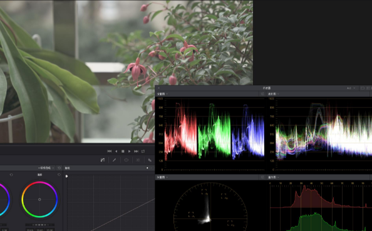Reset the partially visible left color wheel
Screen dimensions: 372x231
[x=11, y=175]
